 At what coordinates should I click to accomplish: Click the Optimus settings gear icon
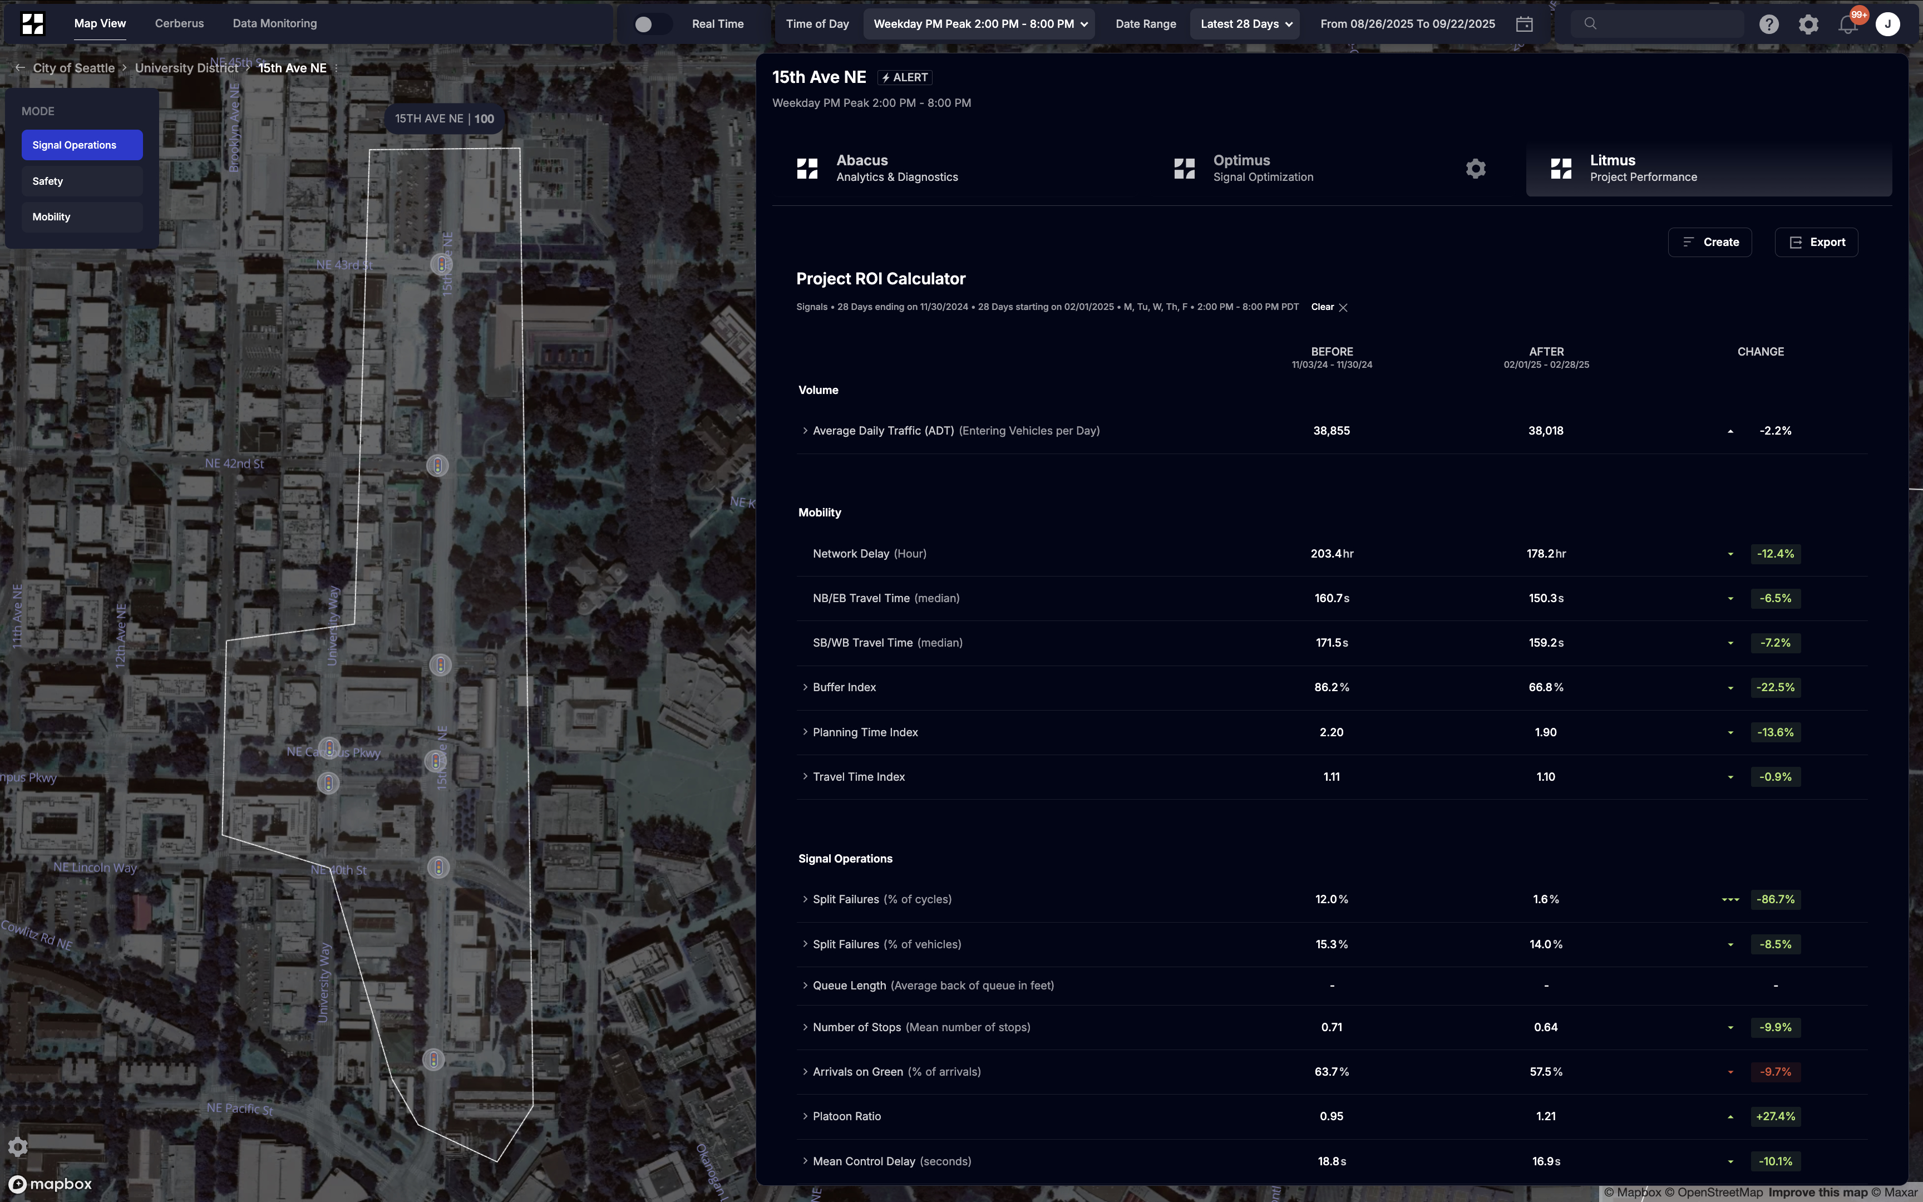[x=1476, y=169]
